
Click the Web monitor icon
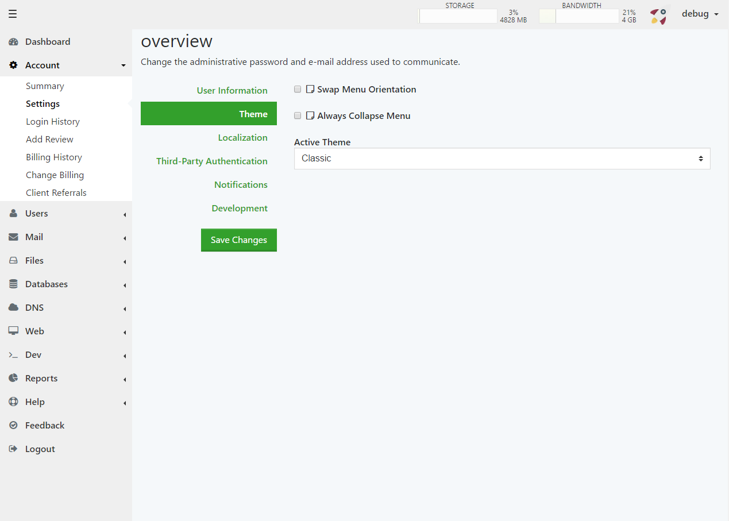[x=13, y=331]
